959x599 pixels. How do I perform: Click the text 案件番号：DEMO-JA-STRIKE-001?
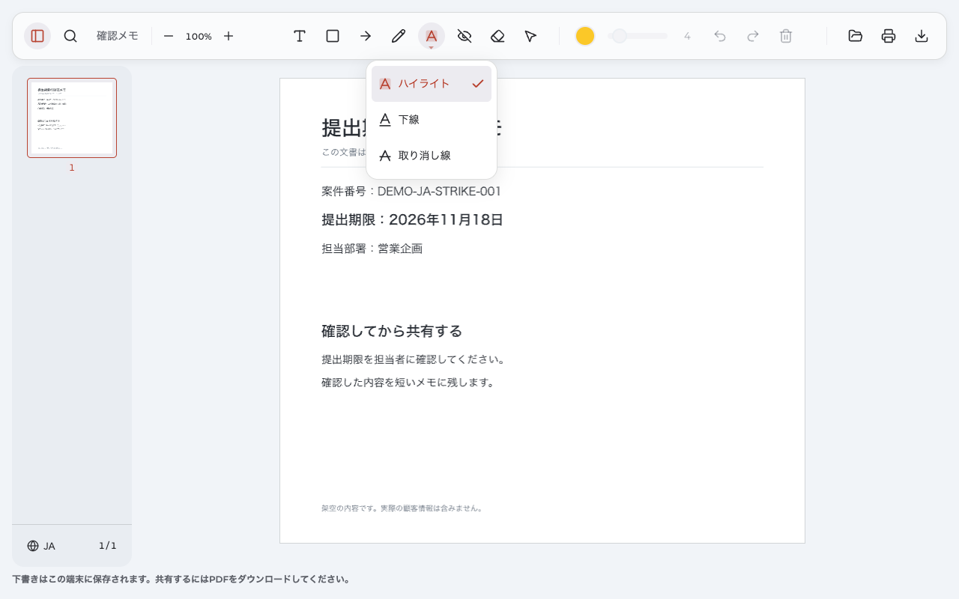click(411, 192)
